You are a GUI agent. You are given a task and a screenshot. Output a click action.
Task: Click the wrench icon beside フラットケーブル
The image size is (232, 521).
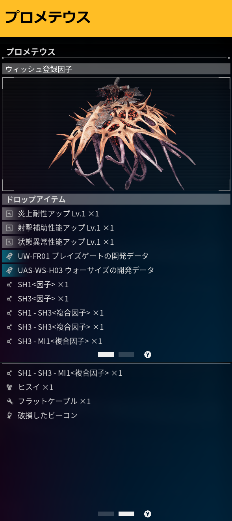pos(9,401)
